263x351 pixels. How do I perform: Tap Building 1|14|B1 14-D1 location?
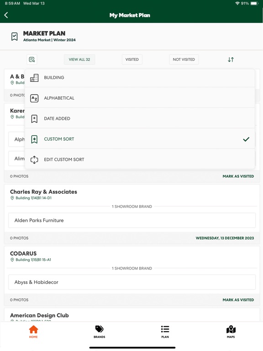33,198
